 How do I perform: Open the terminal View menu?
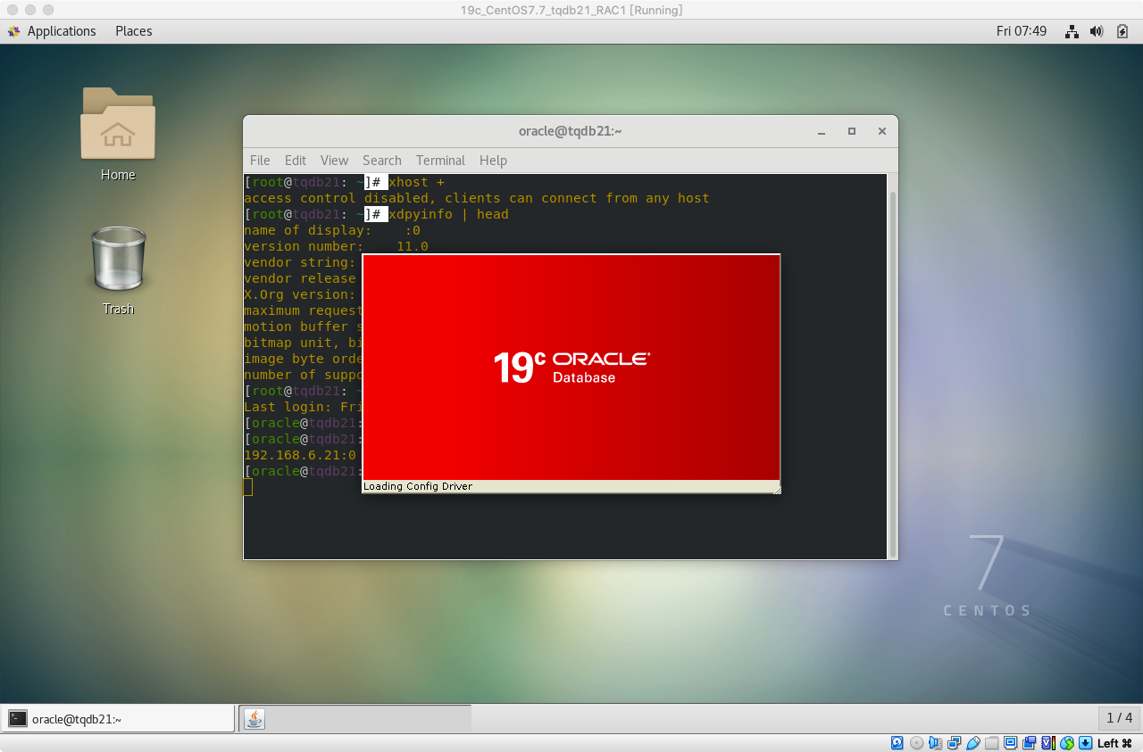[x=334, y=161]
